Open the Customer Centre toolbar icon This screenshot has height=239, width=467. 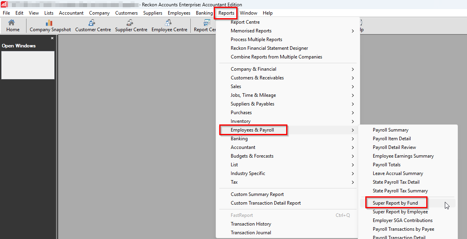coord(93,26)
